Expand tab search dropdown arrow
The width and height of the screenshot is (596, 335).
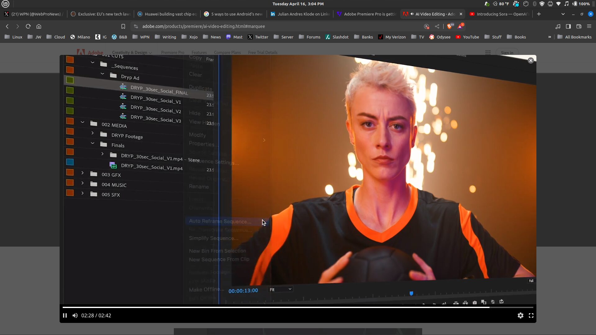coord(563,14)
